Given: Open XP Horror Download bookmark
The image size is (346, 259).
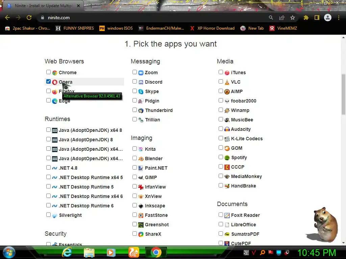Looking at the screenshot, I should (x=213, y=28).
